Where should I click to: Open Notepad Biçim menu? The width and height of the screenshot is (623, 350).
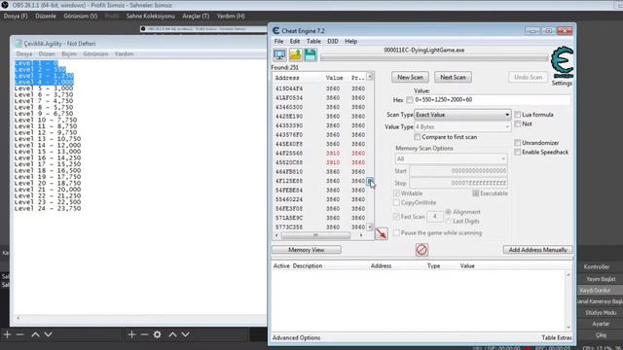[x=69, y=54]
